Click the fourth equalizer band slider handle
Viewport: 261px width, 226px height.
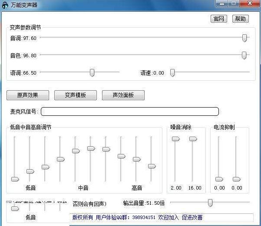click(x=61, y=159)
